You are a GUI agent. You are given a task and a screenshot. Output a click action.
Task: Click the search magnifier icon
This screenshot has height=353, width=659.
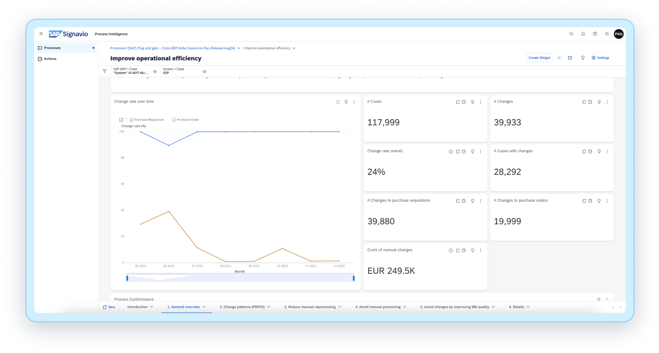[571, 34]
